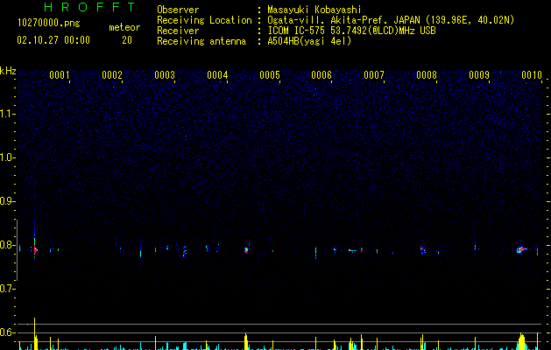This screenshot has height=350, width=551.
Task: Click the HROFFT title text
Action: (90, 7)
